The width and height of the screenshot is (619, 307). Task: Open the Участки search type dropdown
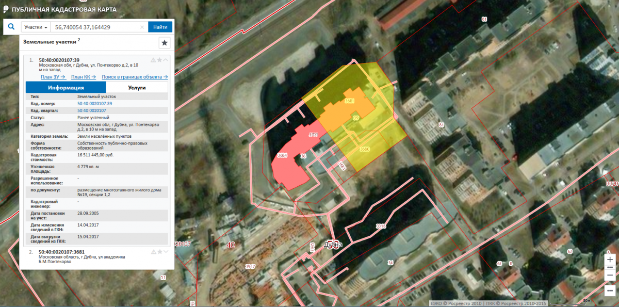pyautogui.click(x=36, y=27)
